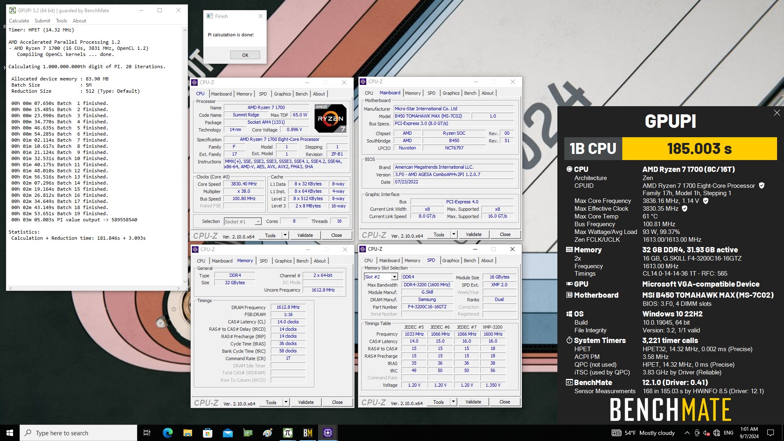
Task: Expand Tools dropdown arrow in SPD window
Action: [453, 402]
